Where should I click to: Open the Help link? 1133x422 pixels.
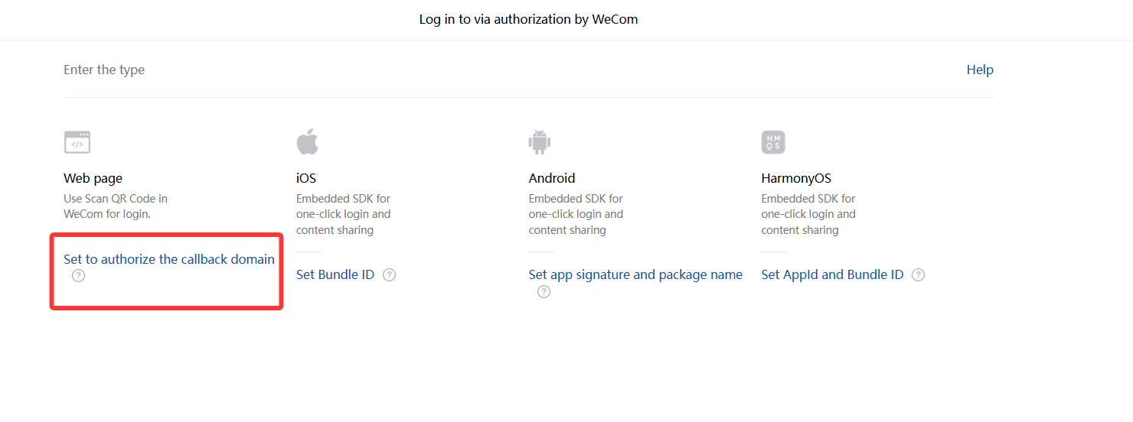[980, 70]
